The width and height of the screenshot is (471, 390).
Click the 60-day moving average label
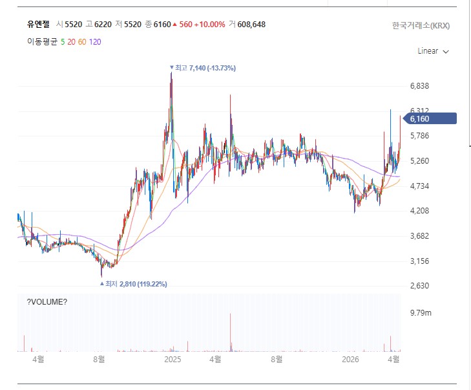(x=82, y=42)
